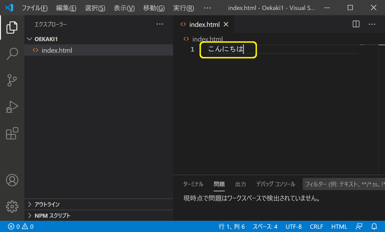Click the CRLF line ending indicator

pos(316,227)
